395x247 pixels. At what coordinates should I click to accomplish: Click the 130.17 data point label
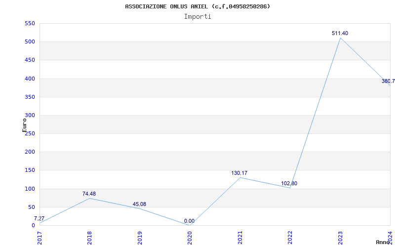tap(239, 173)
